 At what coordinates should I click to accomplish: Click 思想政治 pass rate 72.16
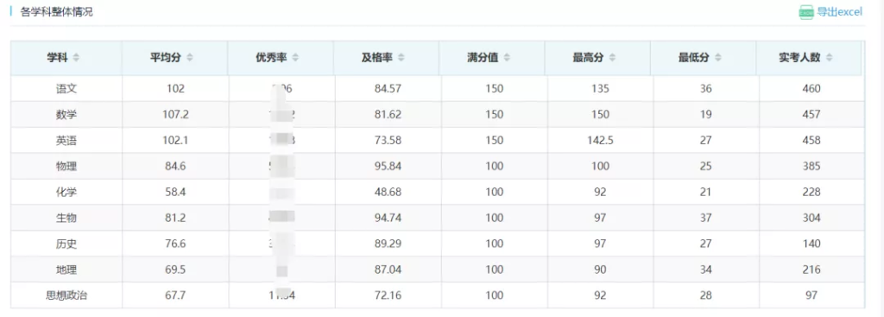pyautogui.click(x=388, y=295)
